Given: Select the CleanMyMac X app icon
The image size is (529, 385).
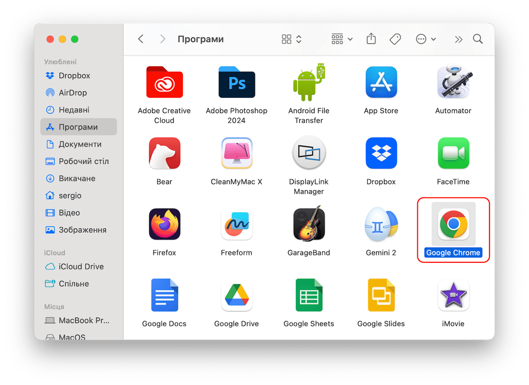Looking at the screenshot, I should (x=237, y=153).
